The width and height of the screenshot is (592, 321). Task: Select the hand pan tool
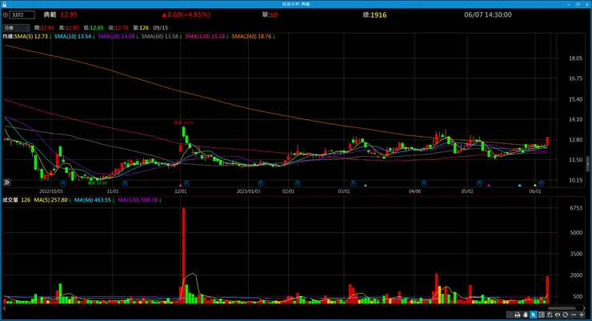(x=526, y=315)
